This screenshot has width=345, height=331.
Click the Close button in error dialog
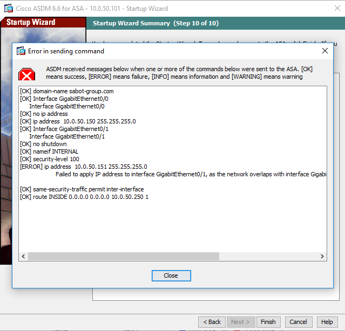point(171,275)
